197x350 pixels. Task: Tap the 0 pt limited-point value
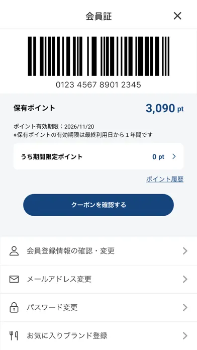158,157
